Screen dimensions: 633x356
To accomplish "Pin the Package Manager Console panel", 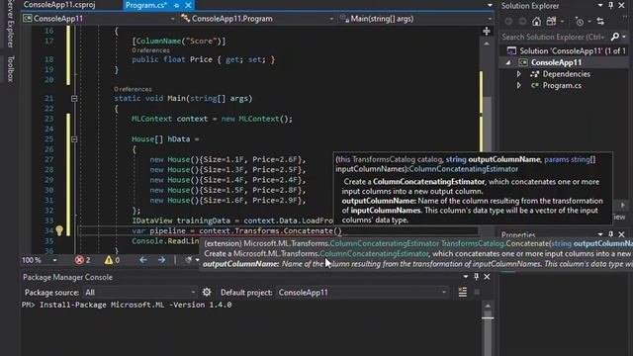I will [x=477, y=277].
